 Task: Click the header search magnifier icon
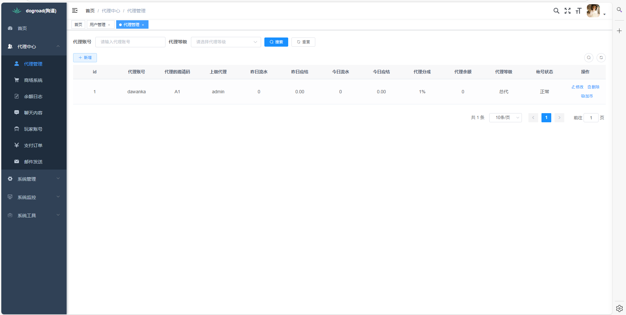[x=556, y=11]
